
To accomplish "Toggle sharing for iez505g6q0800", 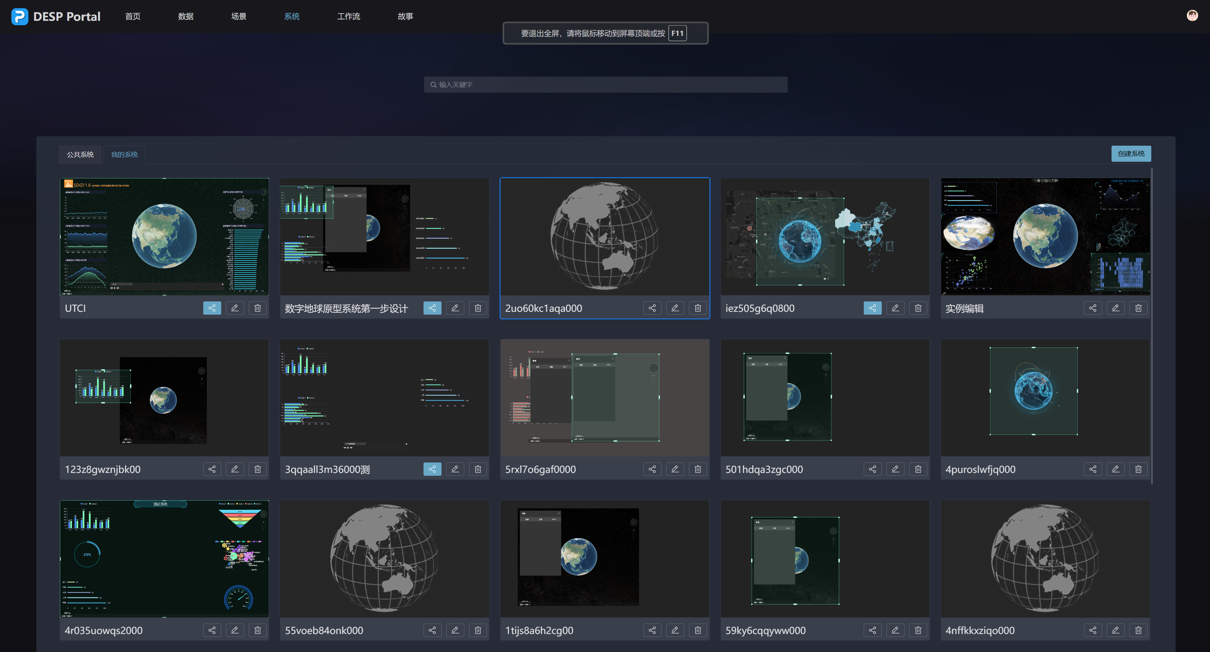I will [x=872, y=308].
